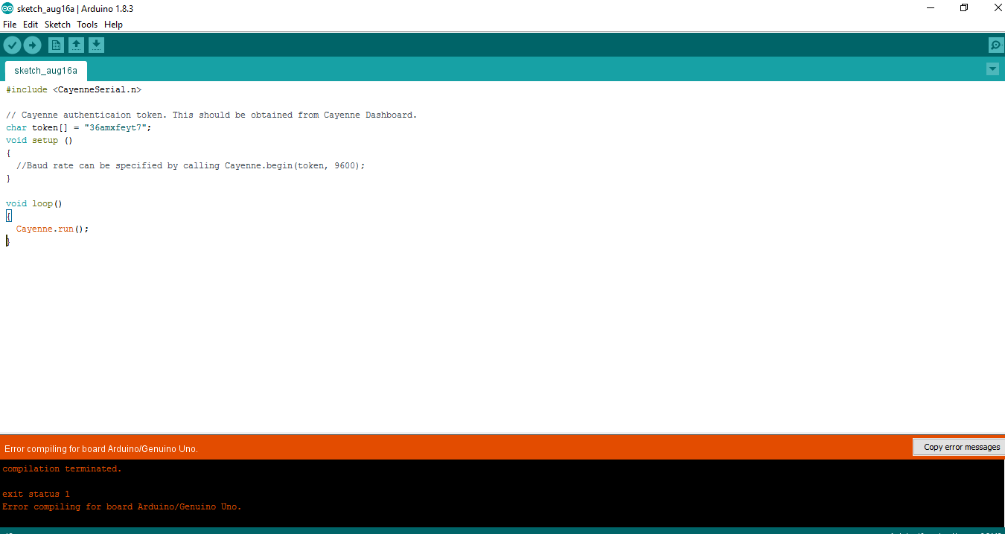Screen dimensions: 1005x534
Task: Click the Arduino logo in the title bar
Action: tap(9, 8)
